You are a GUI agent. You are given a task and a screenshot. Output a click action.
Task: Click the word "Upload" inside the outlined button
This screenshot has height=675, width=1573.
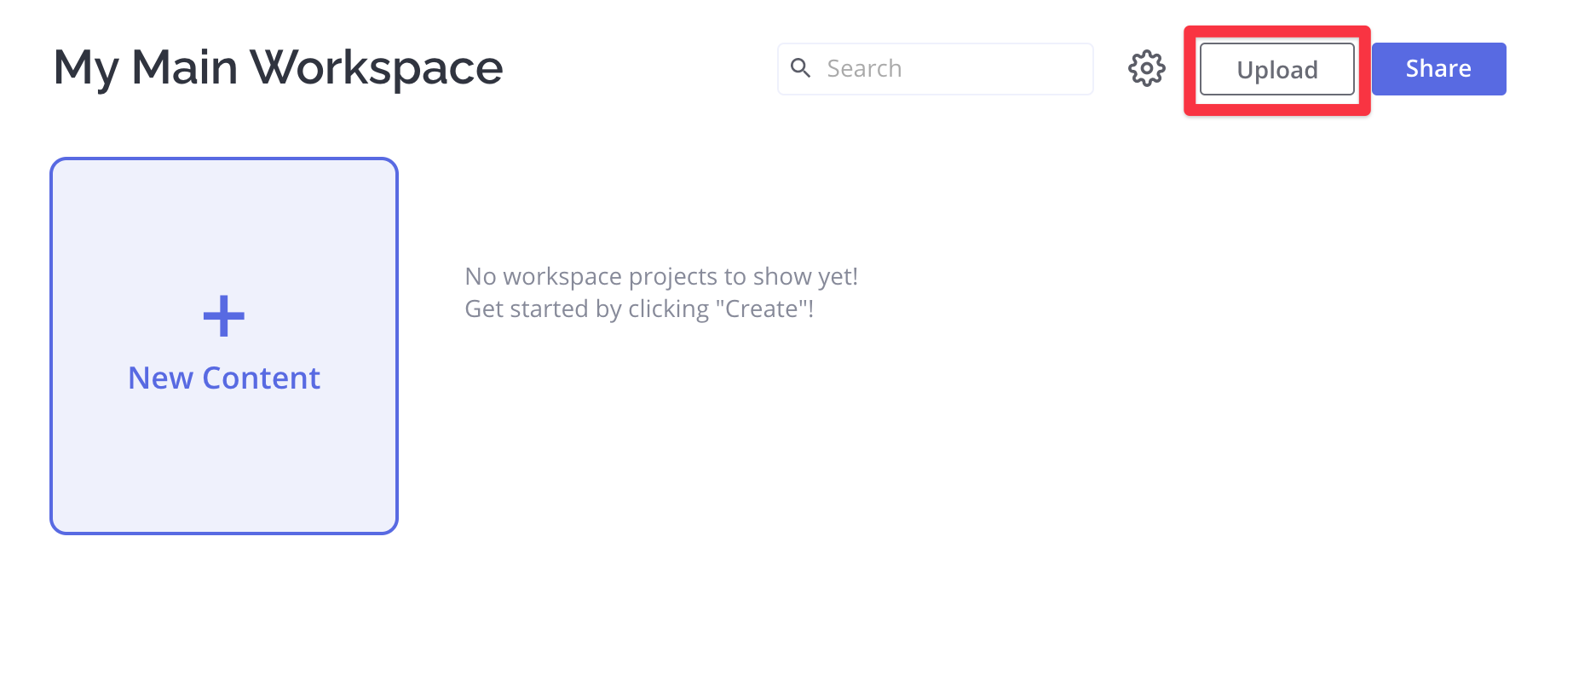click(x=1276, y=70)
